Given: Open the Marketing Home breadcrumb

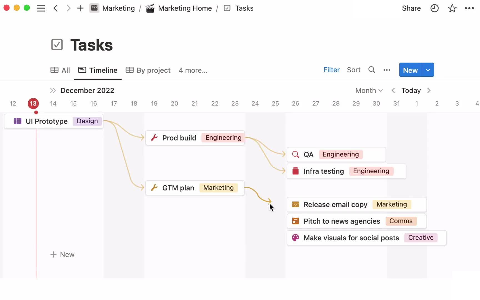Looking at the screenshot, I should coord(185,8).
